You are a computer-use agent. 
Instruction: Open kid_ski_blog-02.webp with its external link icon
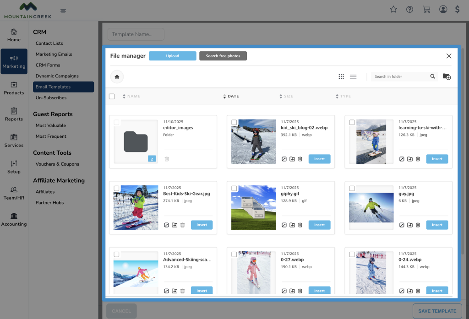[284, 159]
